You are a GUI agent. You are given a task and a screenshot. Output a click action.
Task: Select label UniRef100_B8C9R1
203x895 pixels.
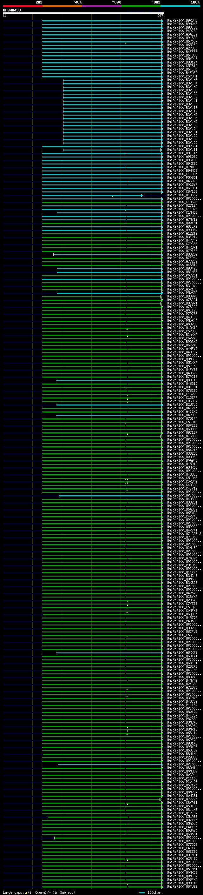182,303
